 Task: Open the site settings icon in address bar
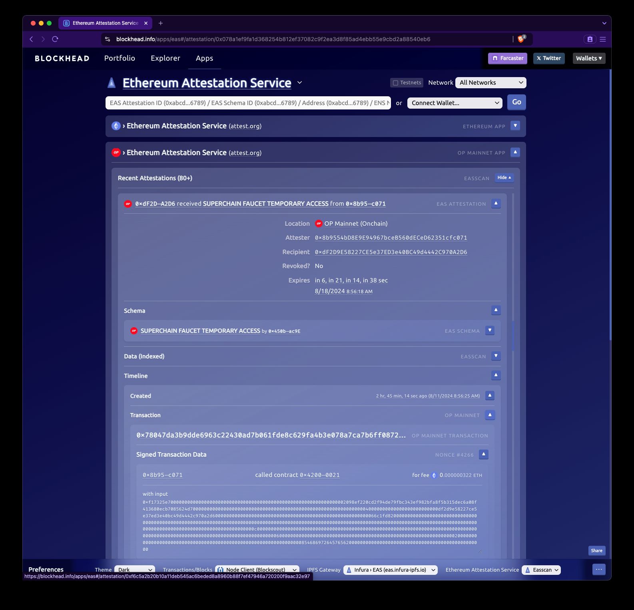click(x=107, y=39)
